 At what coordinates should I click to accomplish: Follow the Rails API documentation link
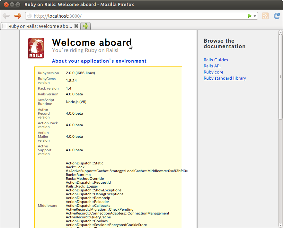point(212,66)
